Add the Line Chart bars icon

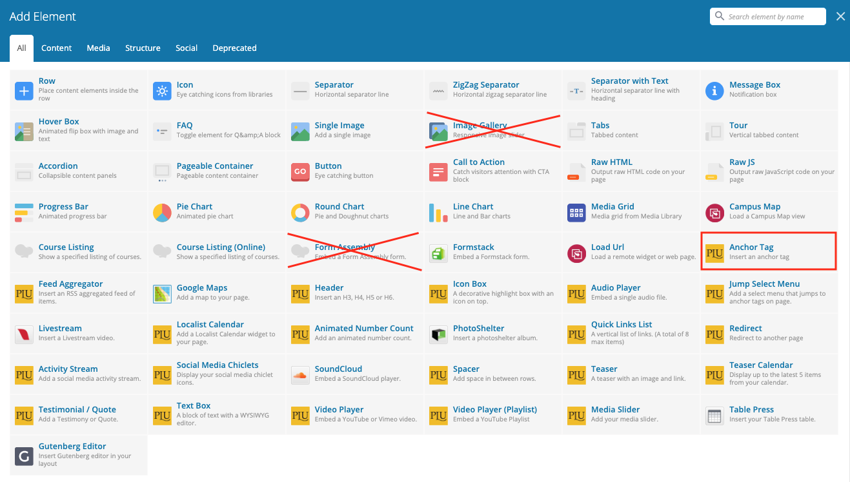438,213
